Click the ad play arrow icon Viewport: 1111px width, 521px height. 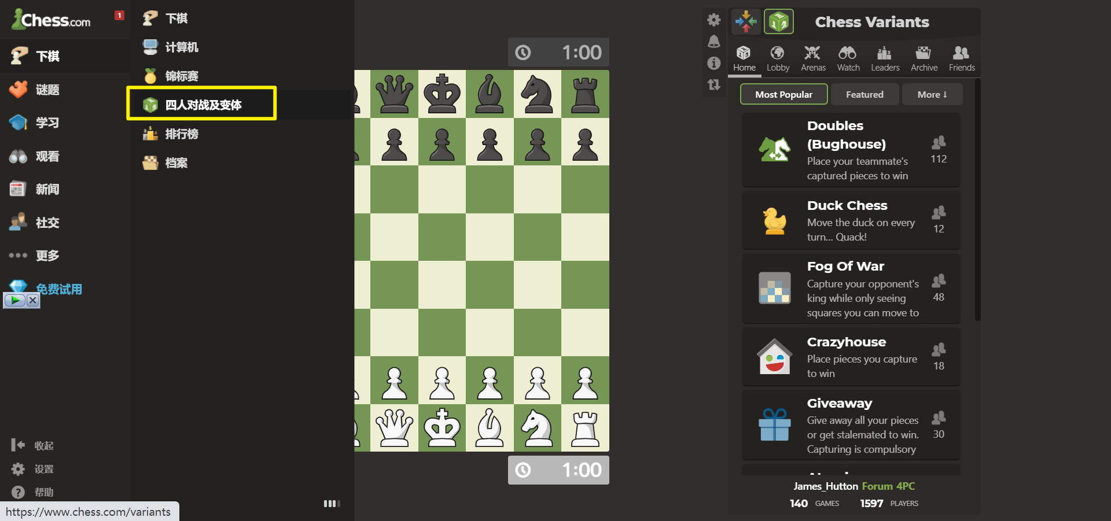click(14, 300)
